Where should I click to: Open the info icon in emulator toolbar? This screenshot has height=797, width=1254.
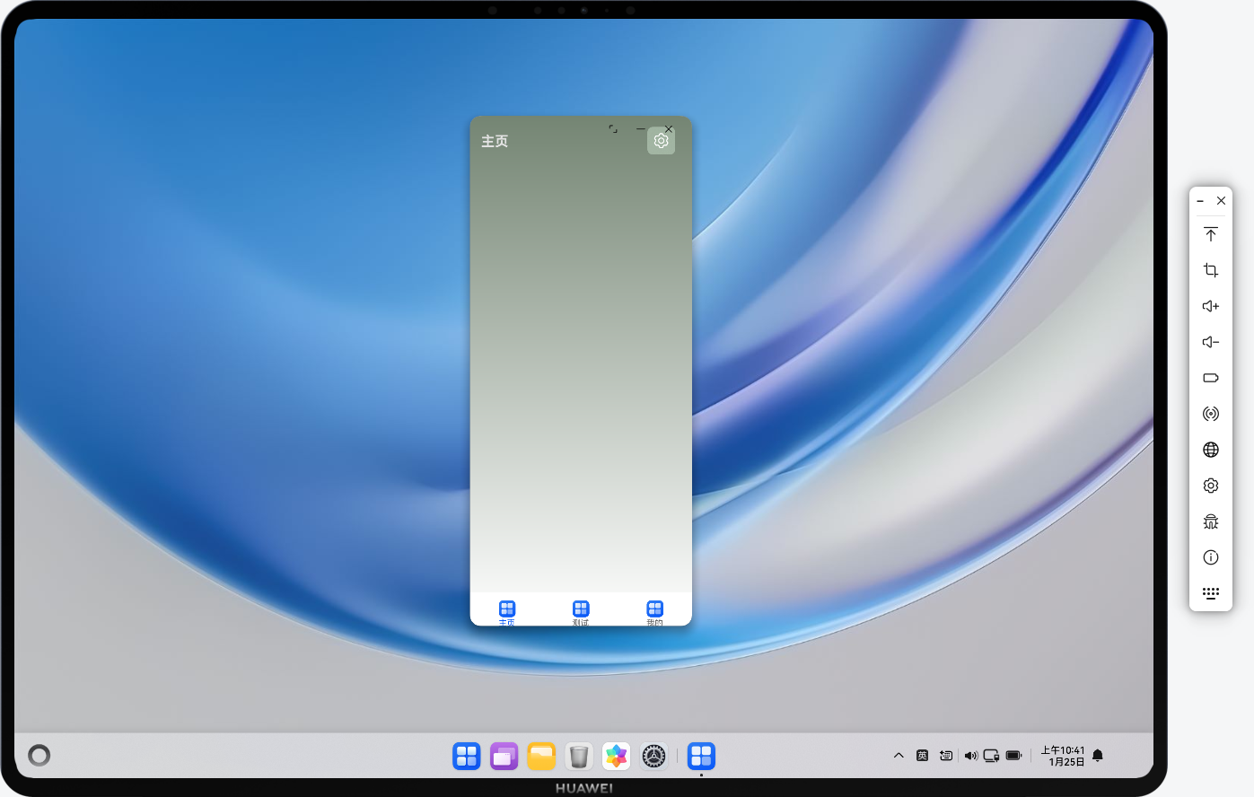click(x=1211, y=557)
